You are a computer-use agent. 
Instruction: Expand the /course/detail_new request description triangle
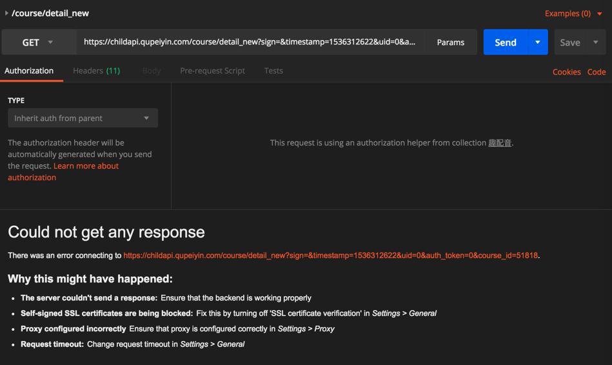click(6, 13)
